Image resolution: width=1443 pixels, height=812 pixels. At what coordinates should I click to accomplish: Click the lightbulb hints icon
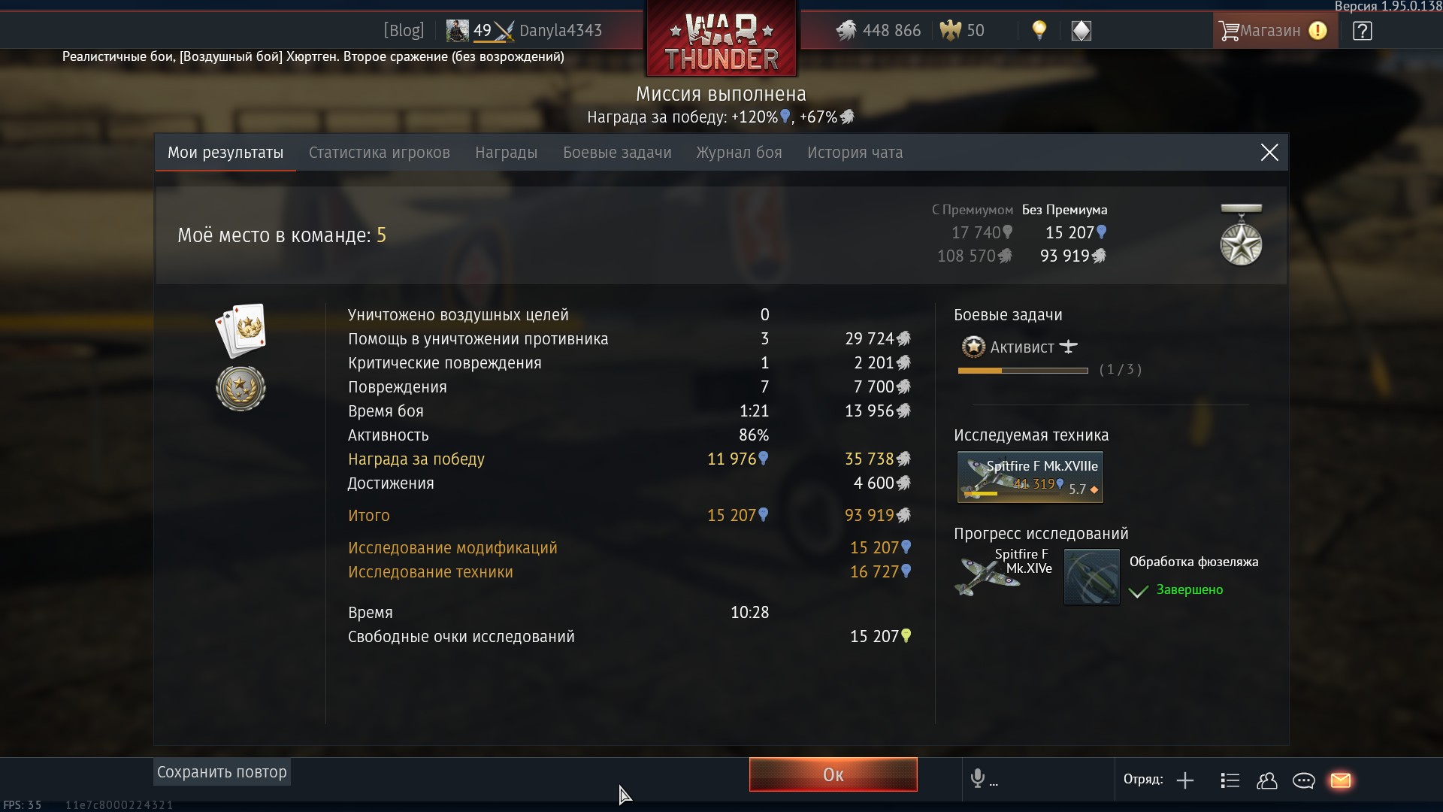(x=1039, y=30)
